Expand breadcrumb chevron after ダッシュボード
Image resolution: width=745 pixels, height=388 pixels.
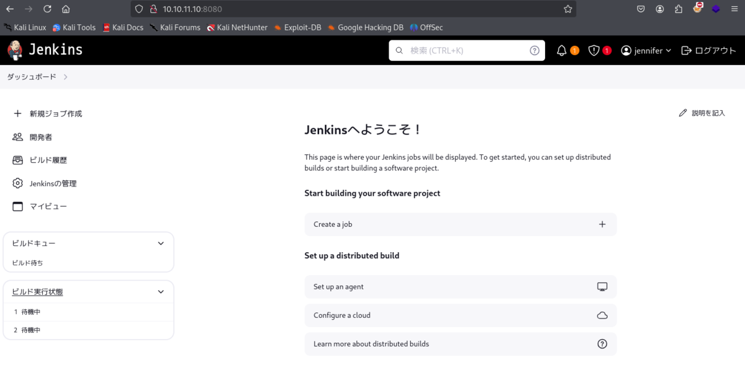65,77
